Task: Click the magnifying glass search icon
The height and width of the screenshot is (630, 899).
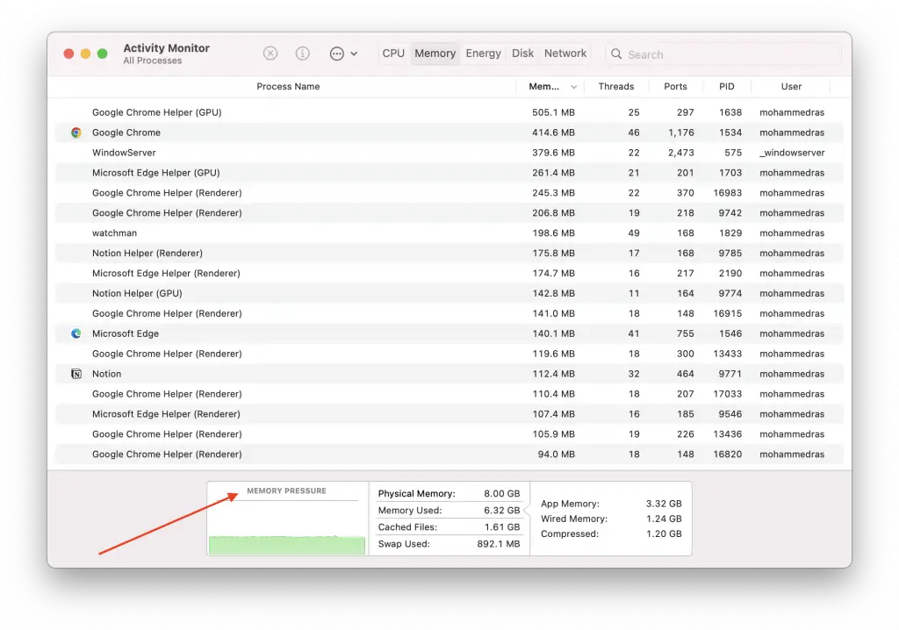Action: (x=616, y=54)
